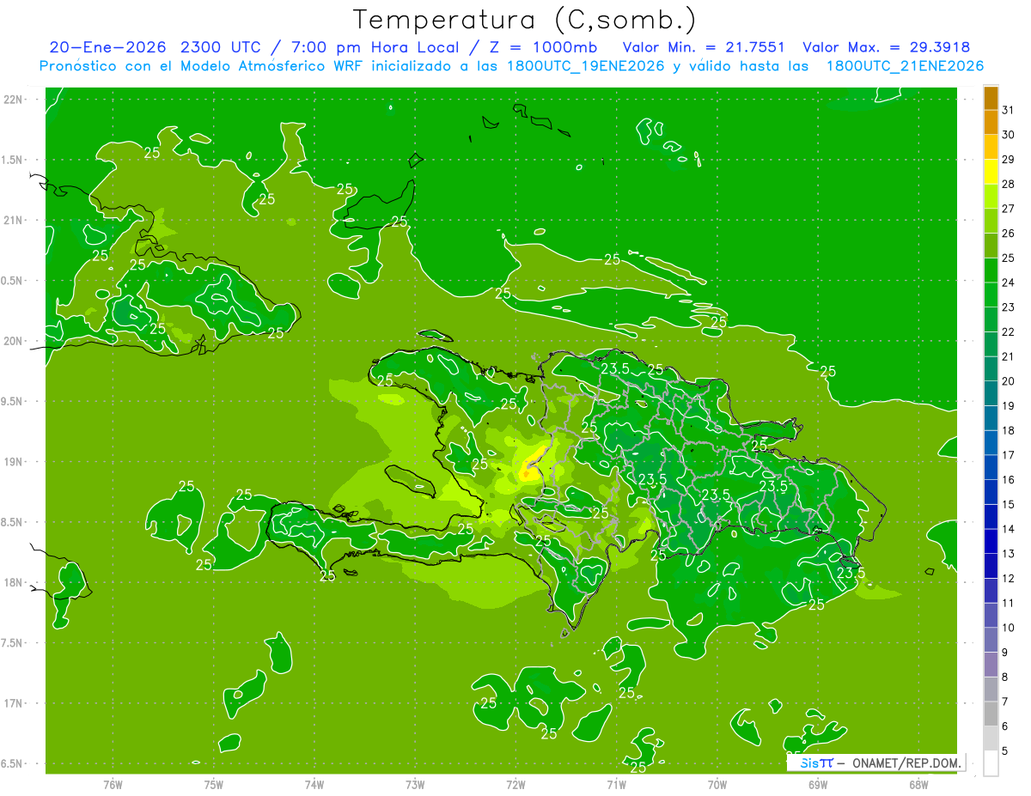Click the '73W' longitude axis label

pyautogui.click(x=415, y=784)
